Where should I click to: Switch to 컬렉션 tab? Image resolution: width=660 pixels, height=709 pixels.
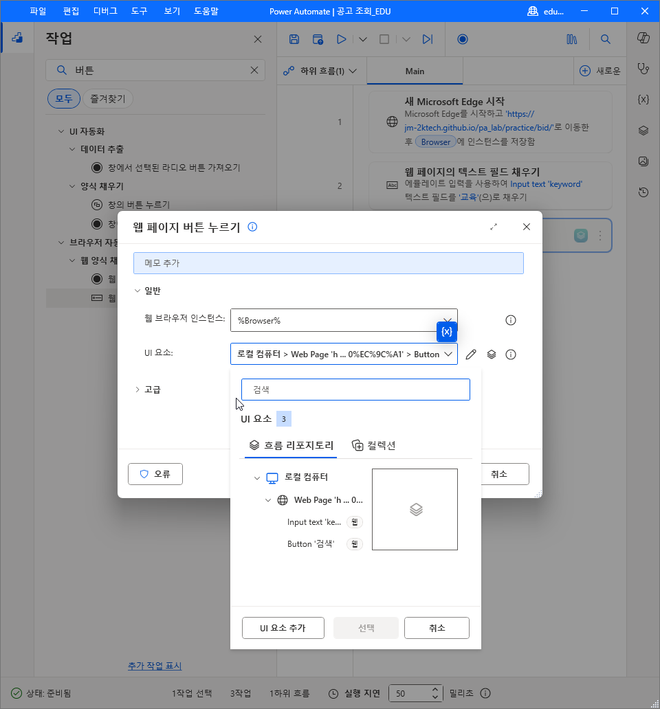(373, 446)
